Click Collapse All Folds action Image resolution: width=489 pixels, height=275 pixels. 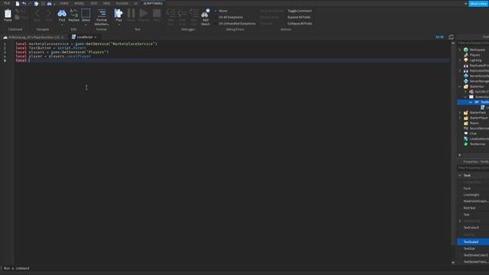point(300,24)
